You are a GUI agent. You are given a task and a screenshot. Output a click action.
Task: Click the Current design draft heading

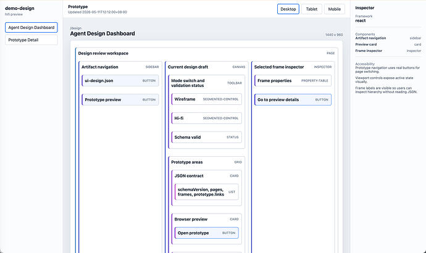click(x=188, y=67)
